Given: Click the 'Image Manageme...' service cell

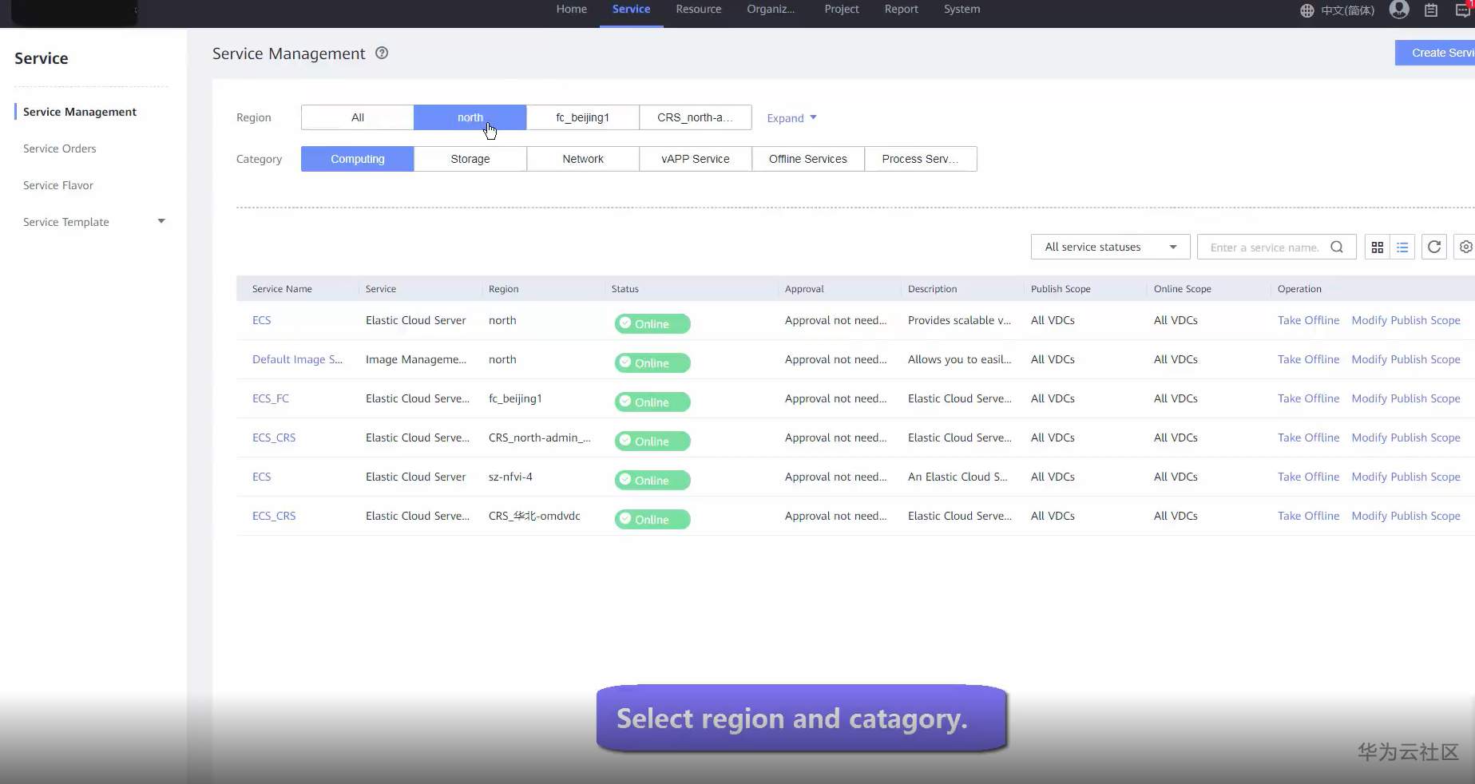Looking at the screenshot, I should click(416, 359).
